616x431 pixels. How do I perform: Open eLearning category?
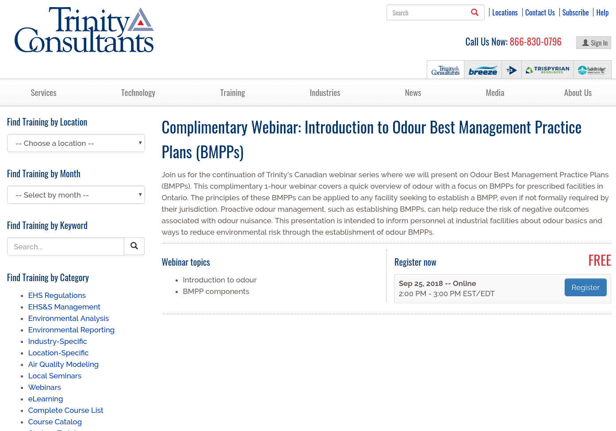coord(46,399)
